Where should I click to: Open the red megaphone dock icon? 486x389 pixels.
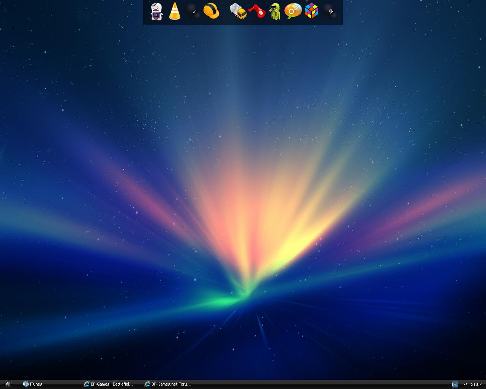point(257,11)
